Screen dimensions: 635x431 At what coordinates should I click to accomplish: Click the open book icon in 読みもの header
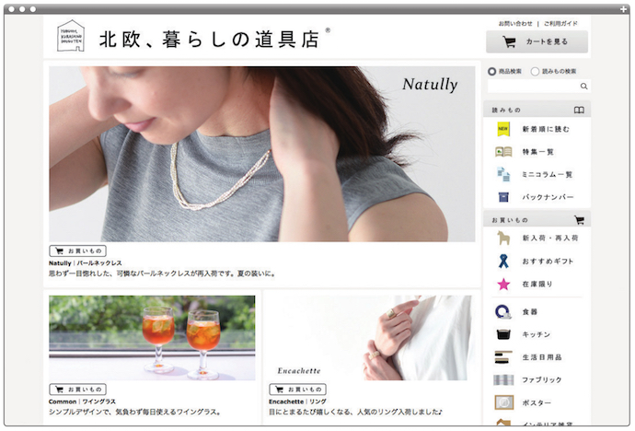(x=579, y=110)
